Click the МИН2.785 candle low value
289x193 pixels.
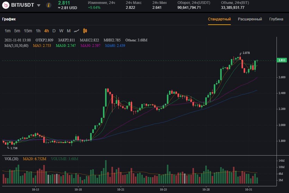point(112,40)
